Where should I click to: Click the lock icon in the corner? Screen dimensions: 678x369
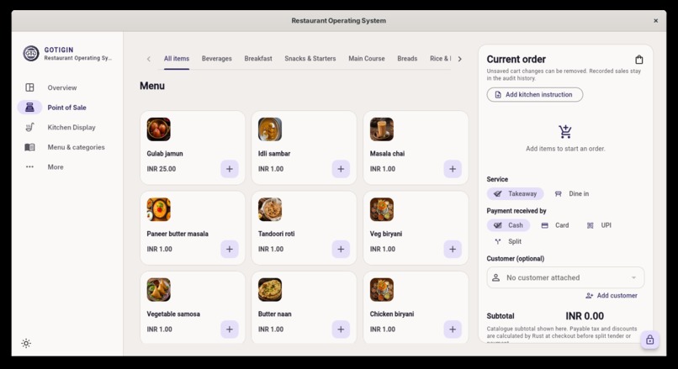650,340
